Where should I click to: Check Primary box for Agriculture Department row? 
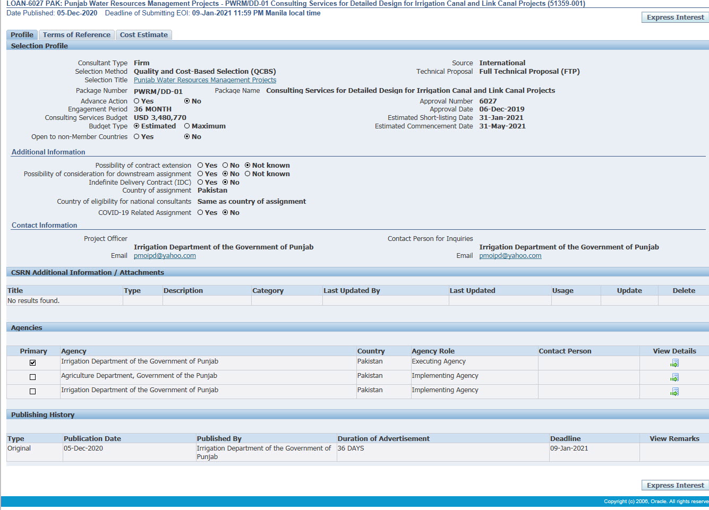point(33,377)
